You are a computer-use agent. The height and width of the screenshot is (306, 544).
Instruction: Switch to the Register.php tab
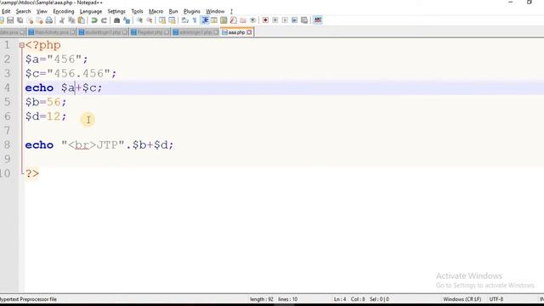tap(150, 32)
